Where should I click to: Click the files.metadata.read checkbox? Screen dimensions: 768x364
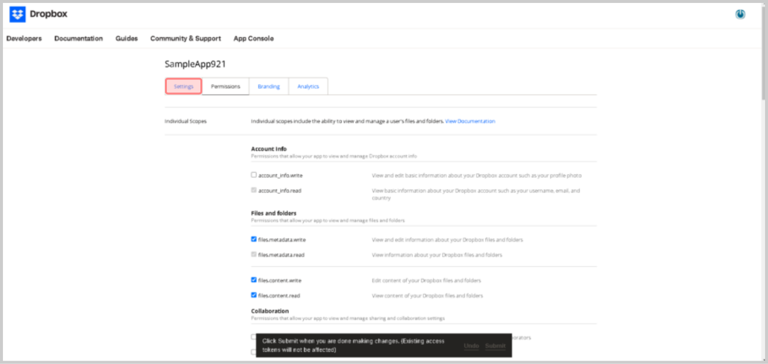click(x=254, y=254)
